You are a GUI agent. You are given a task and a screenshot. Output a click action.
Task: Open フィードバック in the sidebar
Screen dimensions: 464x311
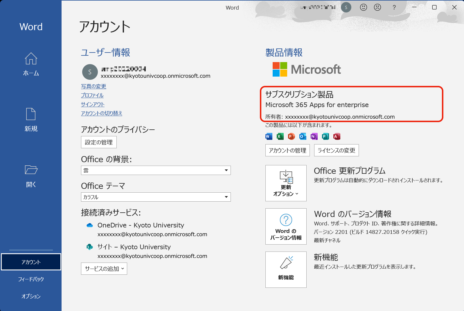(x=31, y=279)
